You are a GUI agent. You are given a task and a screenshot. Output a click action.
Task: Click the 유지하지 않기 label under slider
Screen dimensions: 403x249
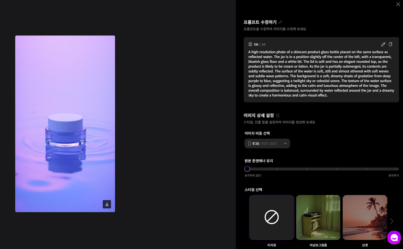(x=253, y=175)
